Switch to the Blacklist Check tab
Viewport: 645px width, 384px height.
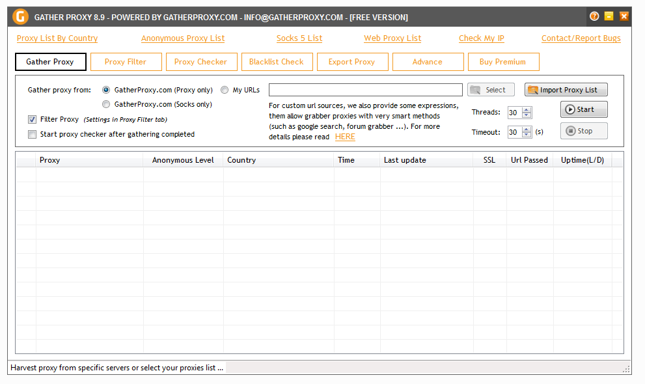coord(277,62)
